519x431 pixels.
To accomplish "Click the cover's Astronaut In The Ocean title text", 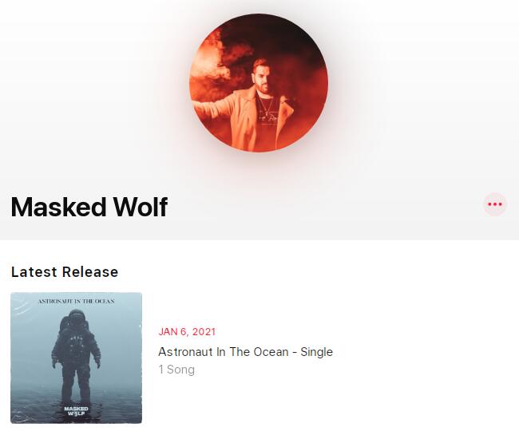I will pos(76,302).
